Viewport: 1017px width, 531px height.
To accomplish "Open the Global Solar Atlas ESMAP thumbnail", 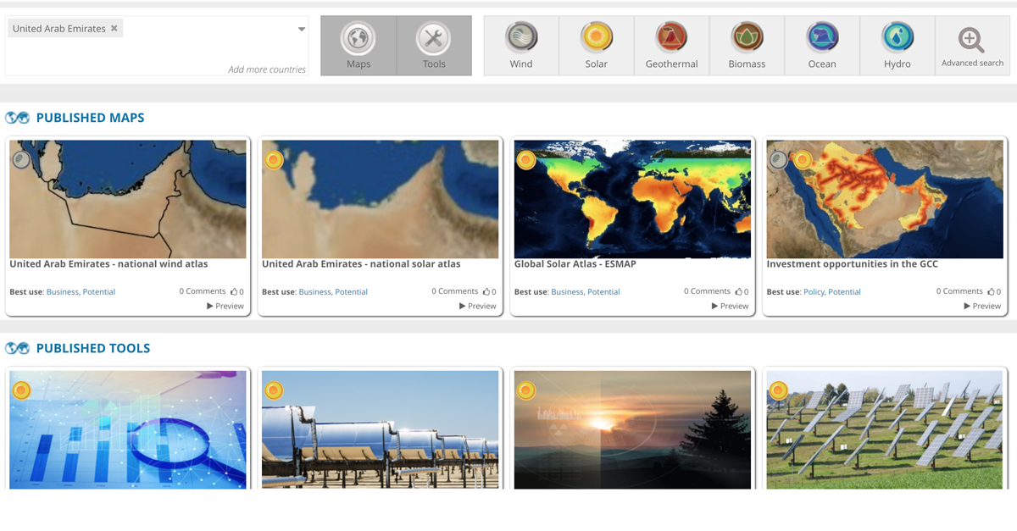I will (x=632, y=199).
